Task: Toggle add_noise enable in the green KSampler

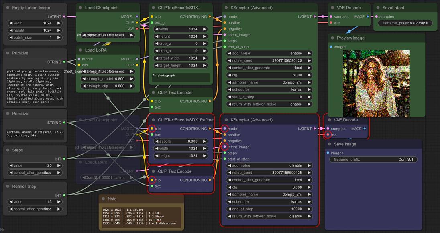Action: 269,53
